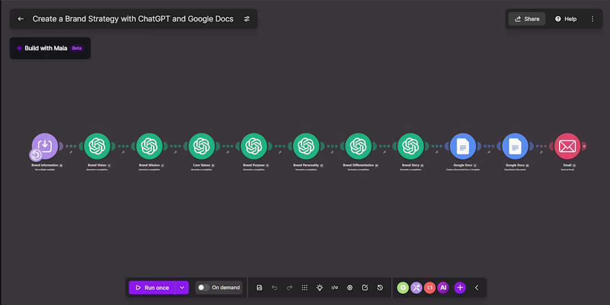610x305 pixels.
Task: Open Explain flow lightbulb icon
Action: [320, 287]
